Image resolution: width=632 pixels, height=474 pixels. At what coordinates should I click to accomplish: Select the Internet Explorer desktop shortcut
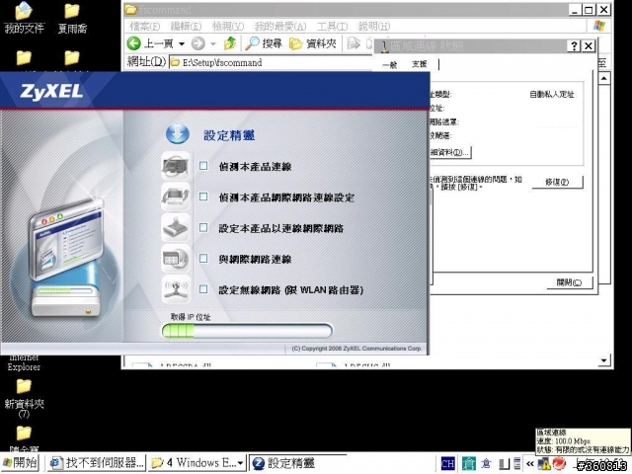coord(24,362)
